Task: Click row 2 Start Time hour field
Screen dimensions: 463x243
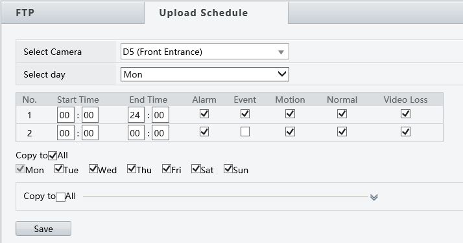Action: pyautogui.click(x=65, y=132)
